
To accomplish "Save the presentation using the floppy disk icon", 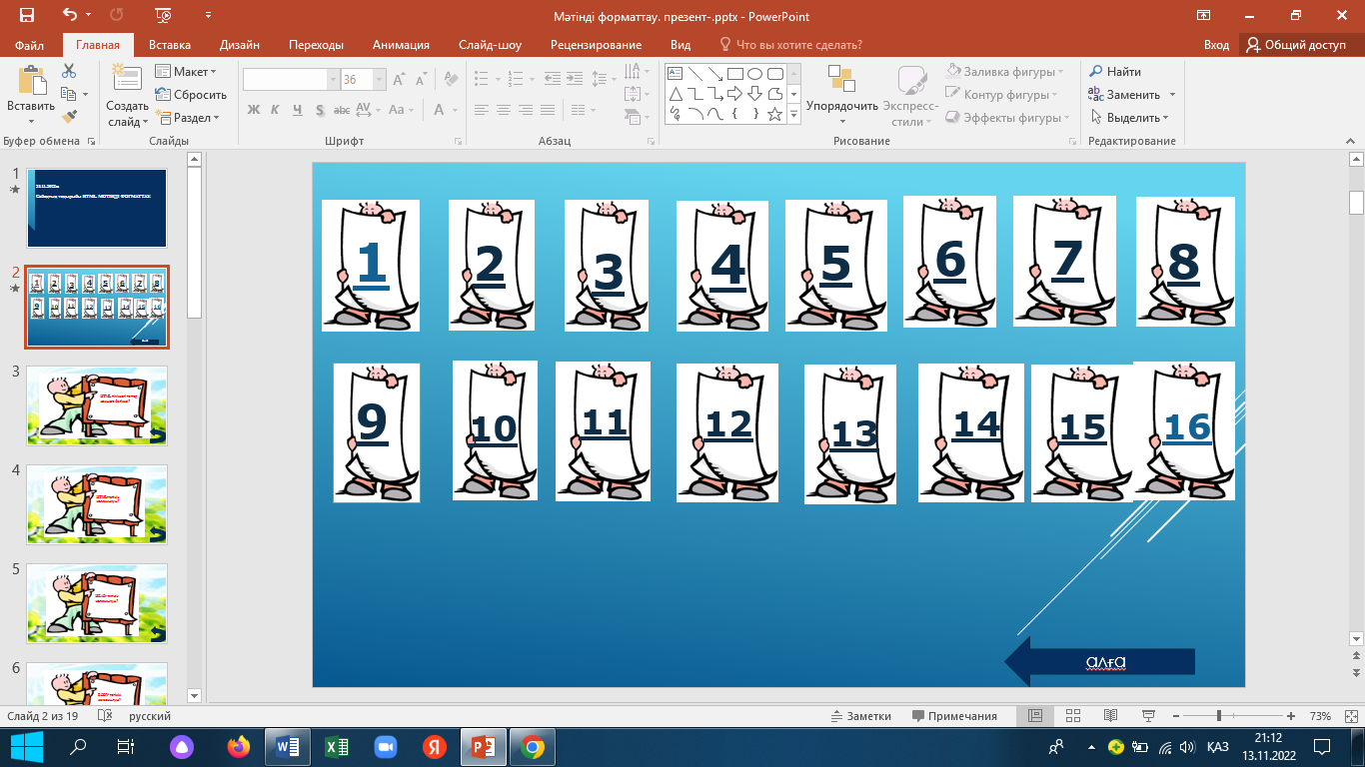I will [x=27, y=16].
